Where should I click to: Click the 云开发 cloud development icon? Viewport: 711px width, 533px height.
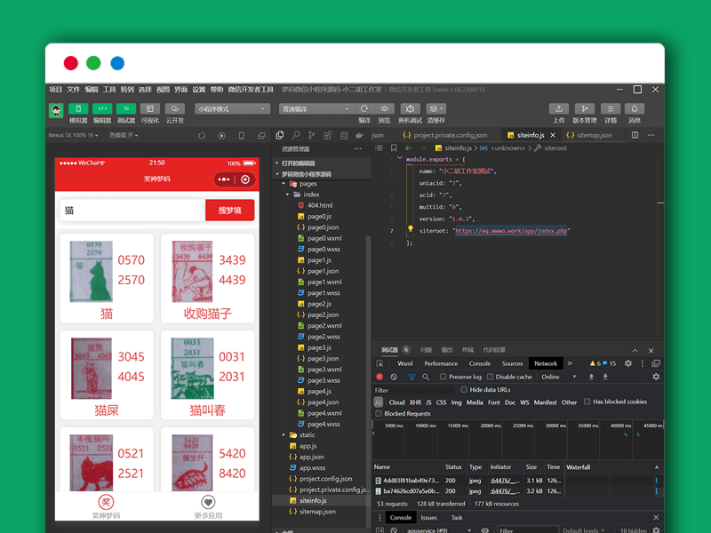coord(174,109)
